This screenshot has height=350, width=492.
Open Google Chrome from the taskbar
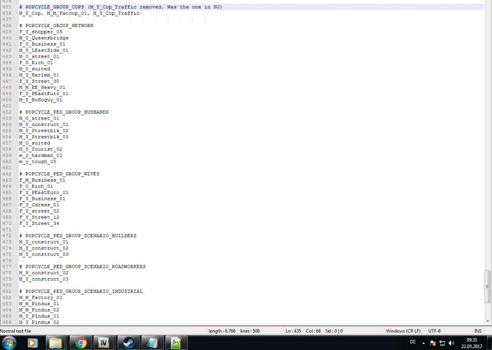tap(80, 342)
